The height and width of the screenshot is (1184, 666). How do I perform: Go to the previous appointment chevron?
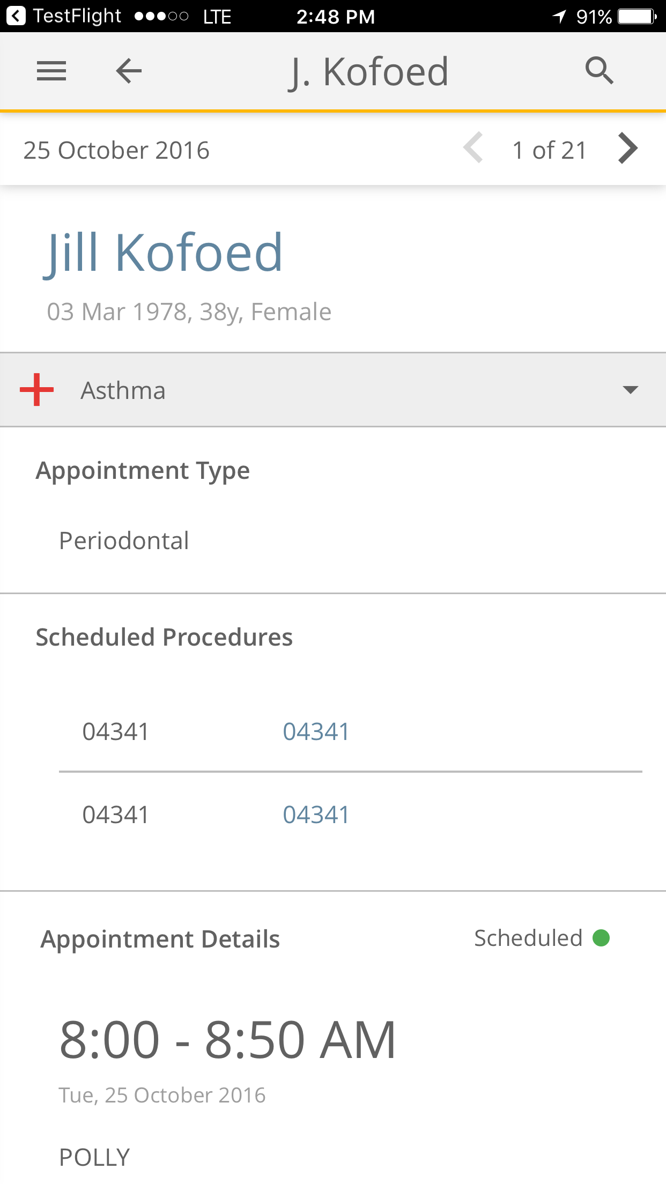tap(473, 149)
